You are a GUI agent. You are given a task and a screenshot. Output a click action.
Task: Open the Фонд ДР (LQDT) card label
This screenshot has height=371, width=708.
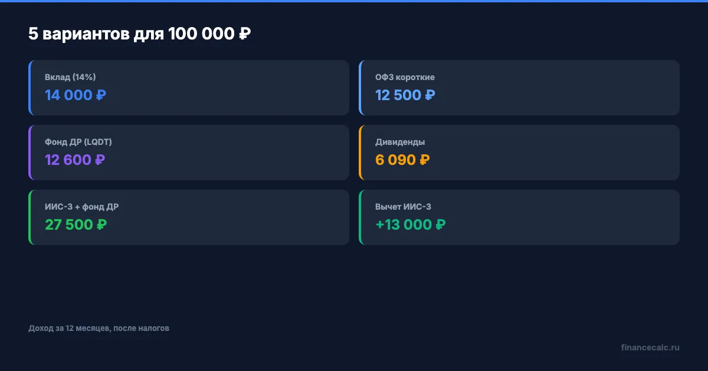pyautogui.click(x=78, y=142)
